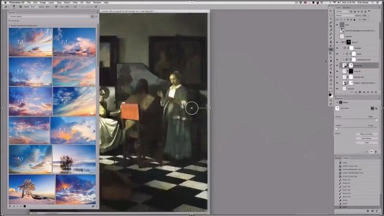Toggle visibility of the top layer
Viewport: 384px width, 216px height.
point(337,25)
